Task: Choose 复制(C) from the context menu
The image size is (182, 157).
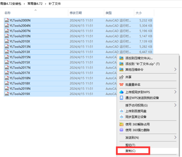Action: tap(130, 151)
